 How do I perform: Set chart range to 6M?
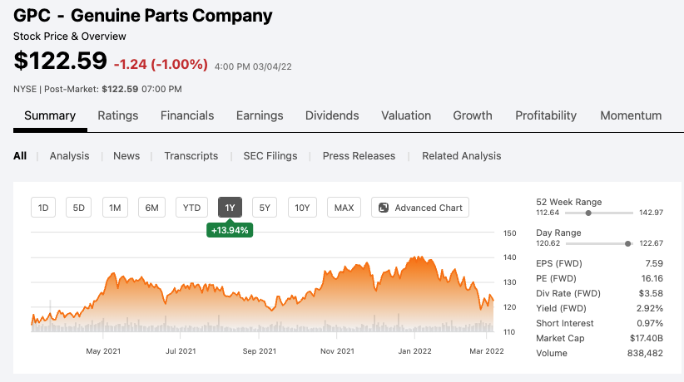pos(151,208)
